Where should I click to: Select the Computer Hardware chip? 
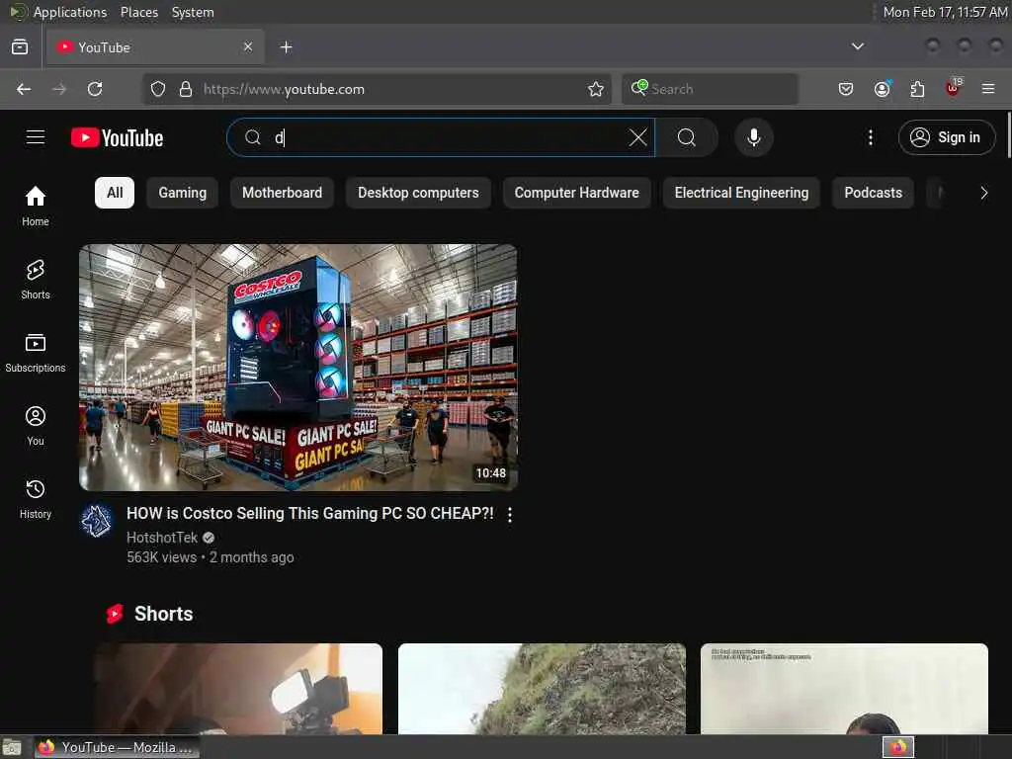(x=576, y=193)
